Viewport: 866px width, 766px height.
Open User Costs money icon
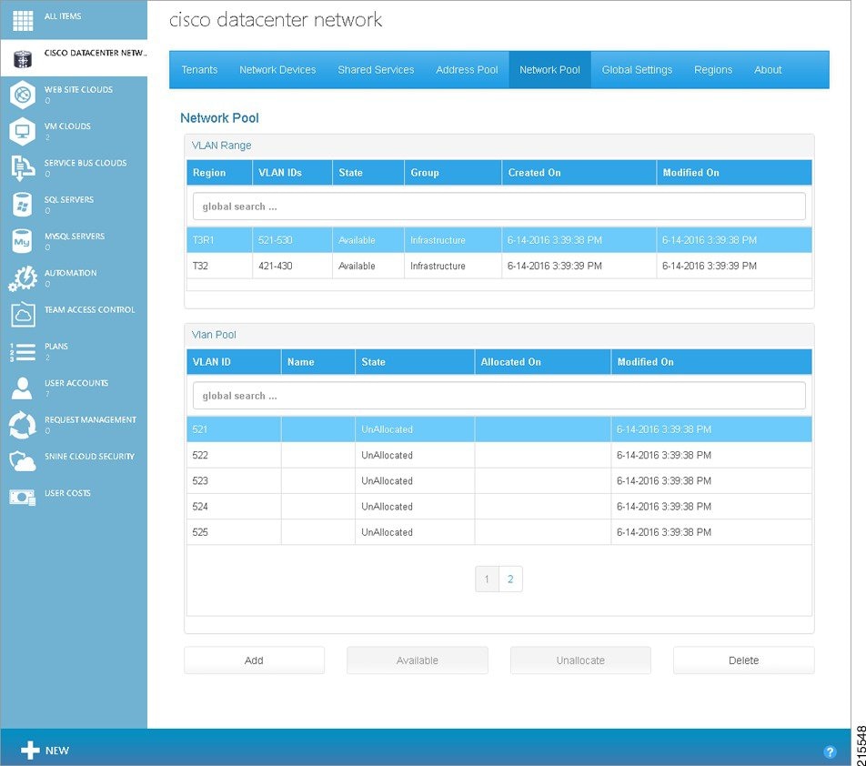pos(23,499)
